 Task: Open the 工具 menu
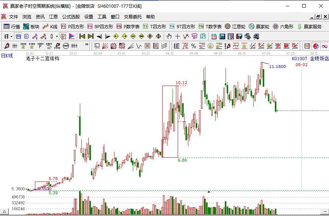[x=102, y=17]
